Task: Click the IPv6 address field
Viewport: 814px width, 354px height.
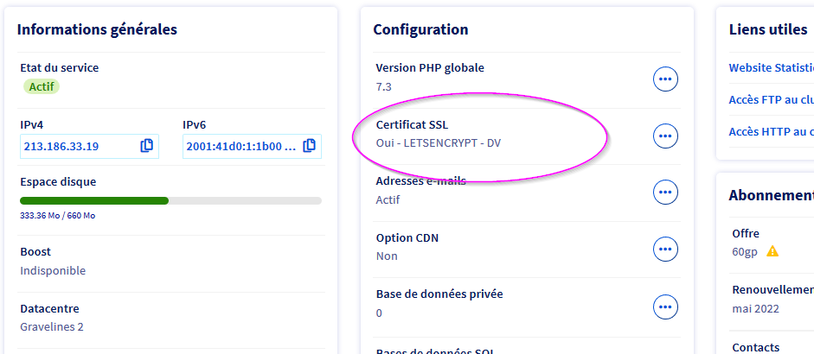Action: coord(240,146)
